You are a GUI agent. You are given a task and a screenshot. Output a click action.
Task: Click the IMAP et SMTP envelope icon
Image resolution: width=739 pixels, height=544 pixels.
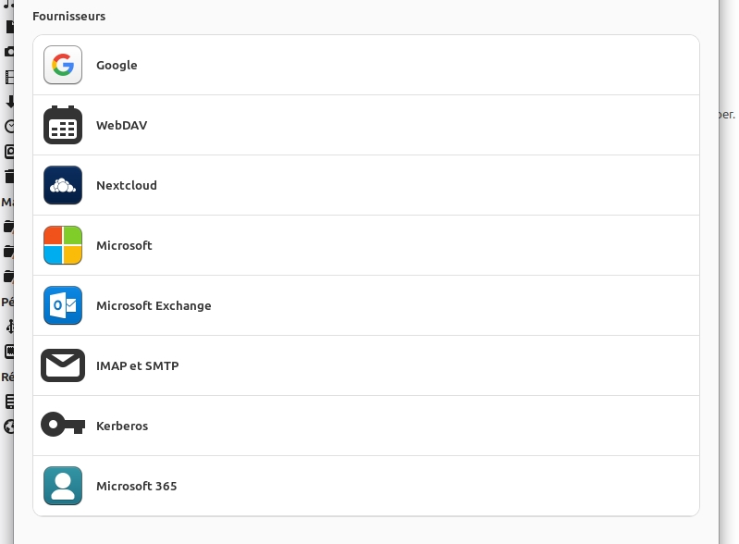click(63, 365)
